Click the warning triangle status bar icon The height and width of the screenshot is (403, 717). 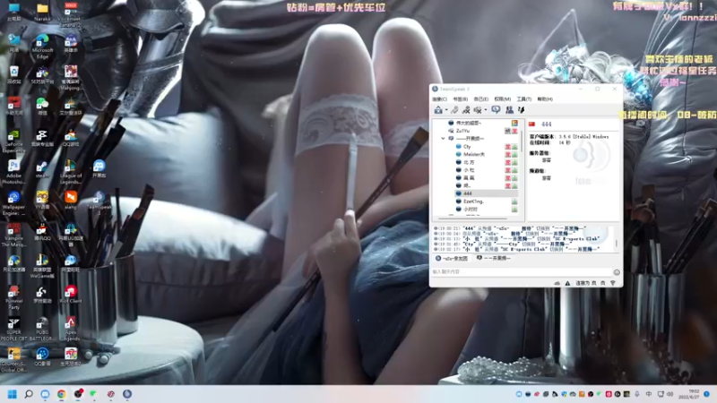click(x=567, y=283)
